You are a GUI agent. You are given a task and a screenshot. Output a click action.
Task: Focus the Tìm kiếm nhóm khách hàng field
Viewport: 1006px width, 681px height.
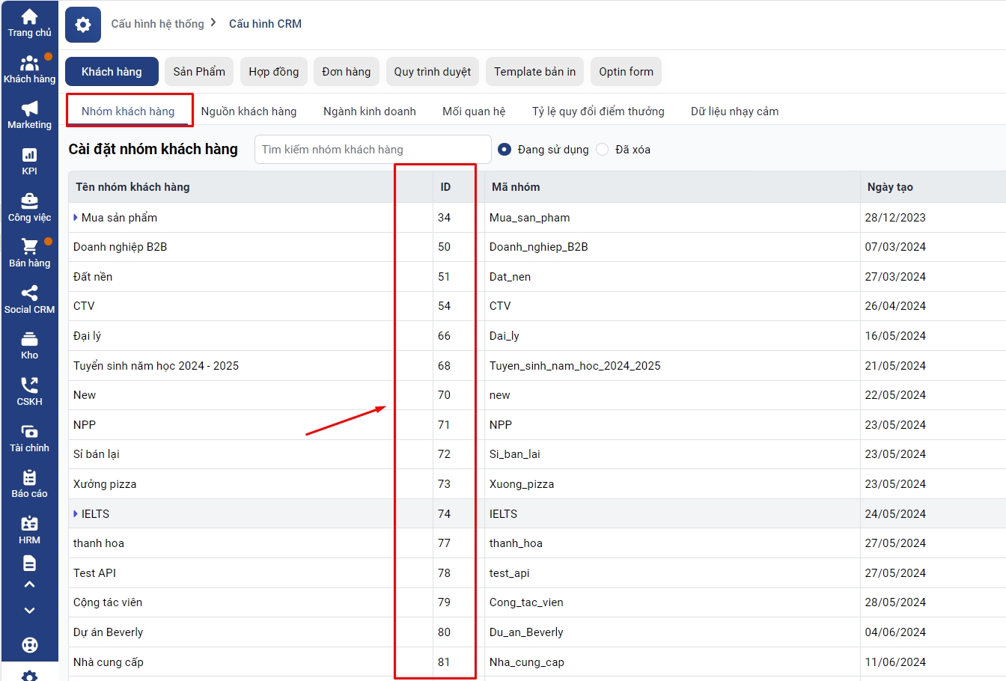point(373,150)
